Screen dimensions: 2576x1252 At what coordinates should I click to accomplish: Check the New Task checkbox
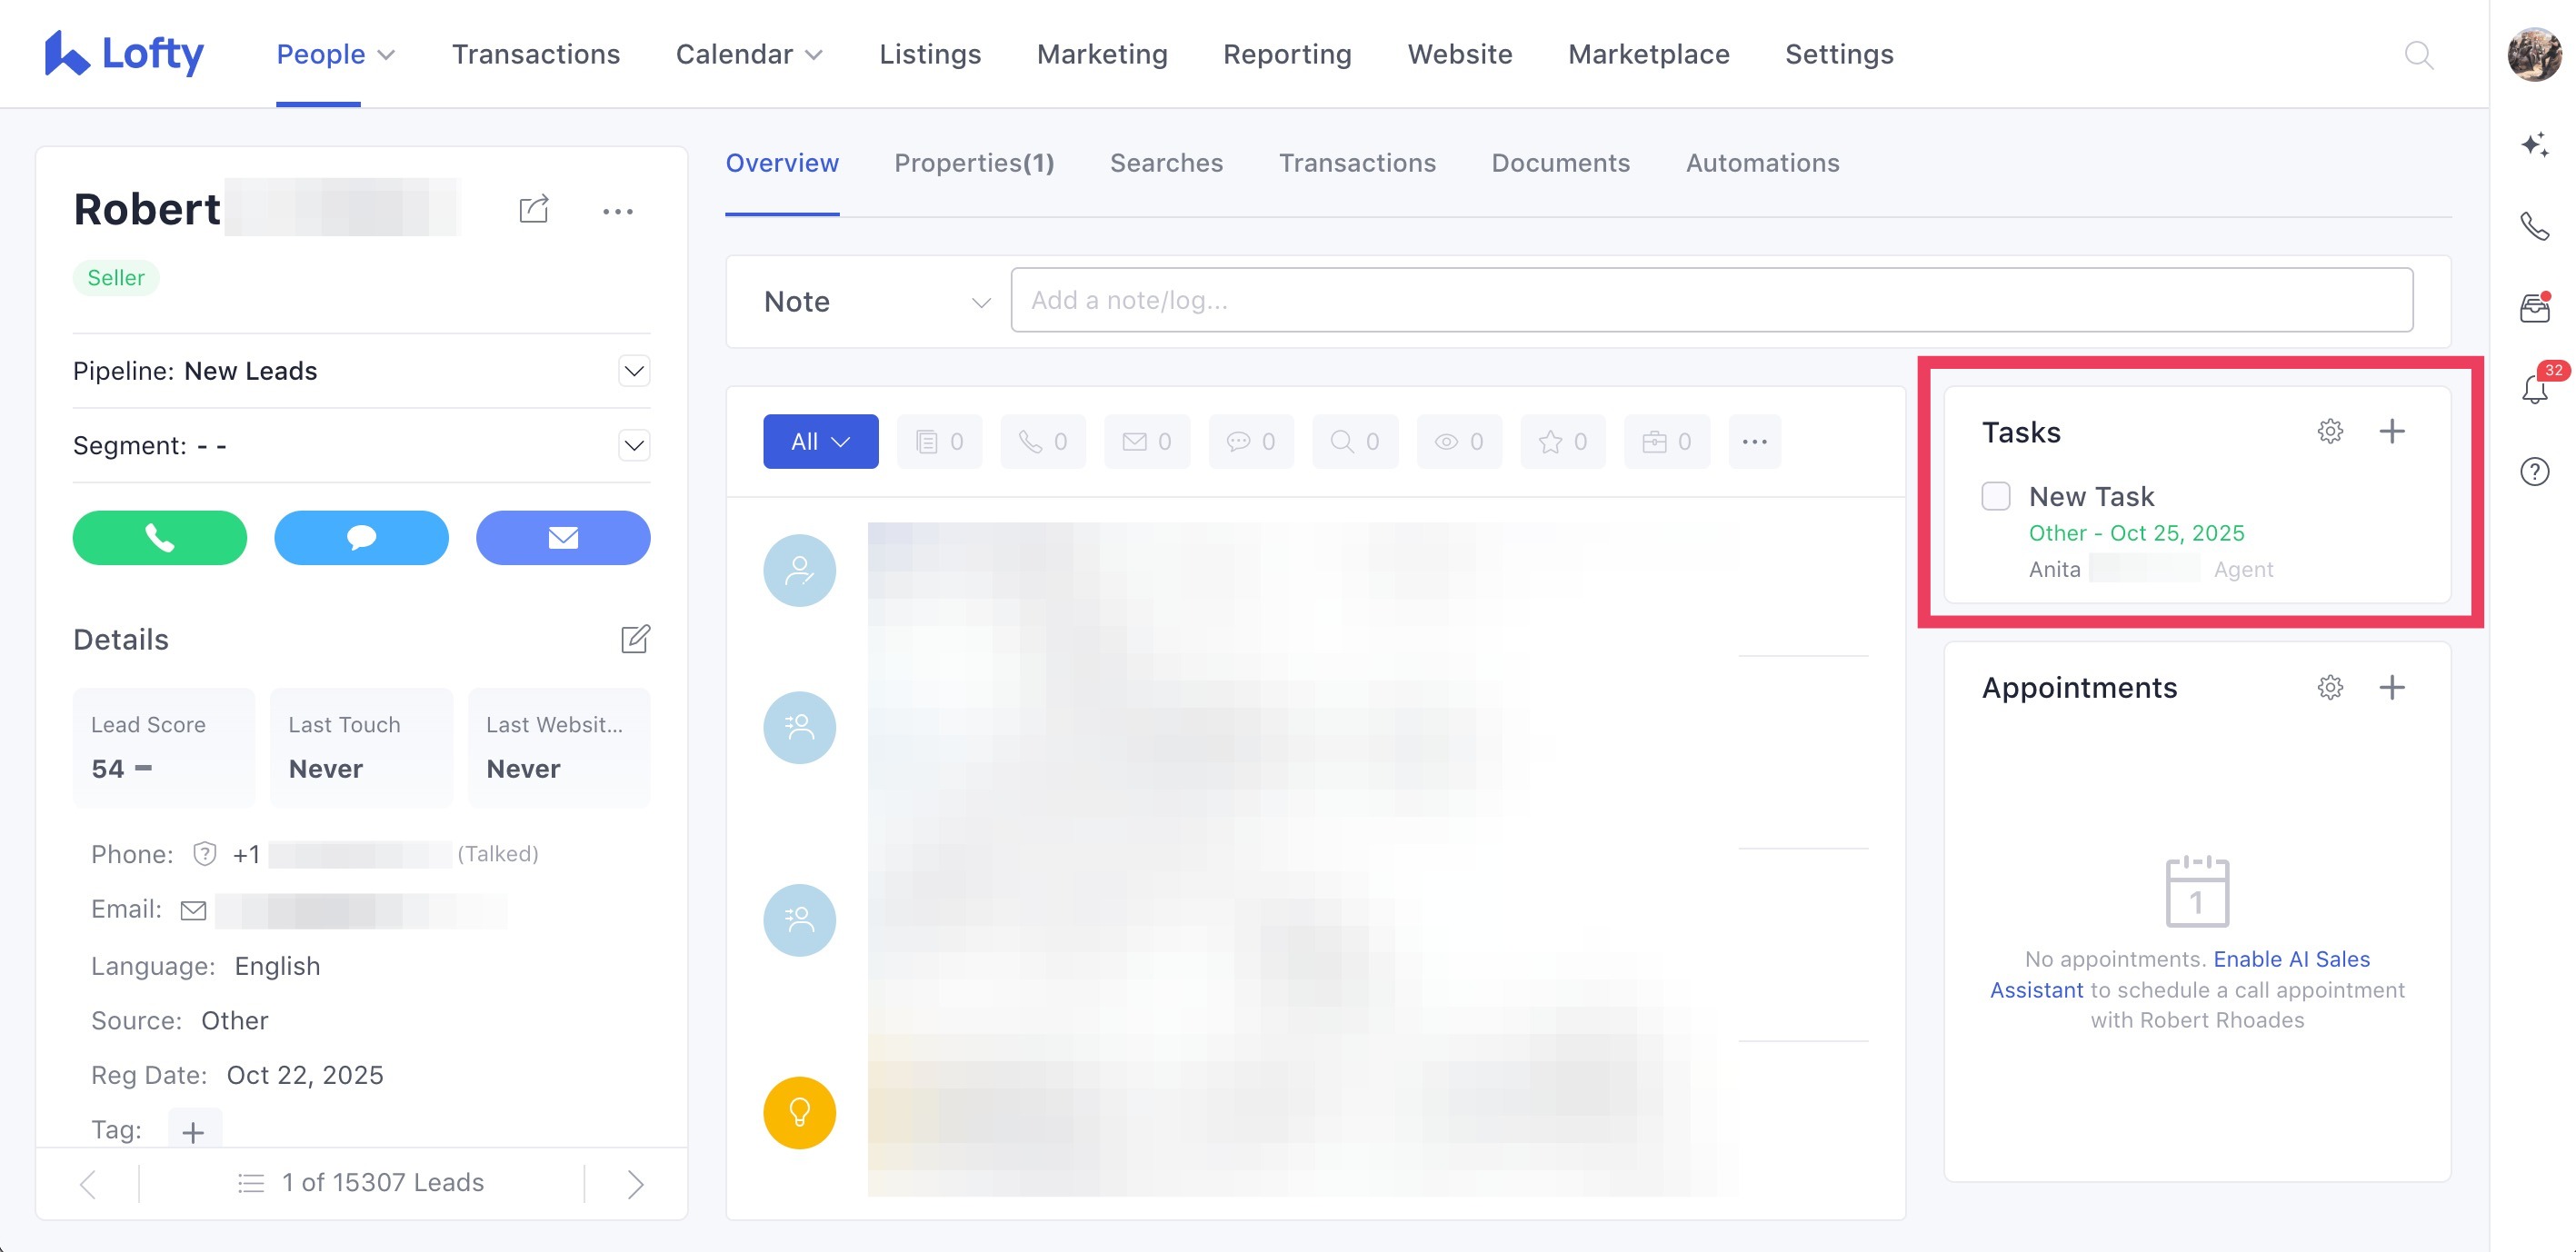coord(1995,497)
